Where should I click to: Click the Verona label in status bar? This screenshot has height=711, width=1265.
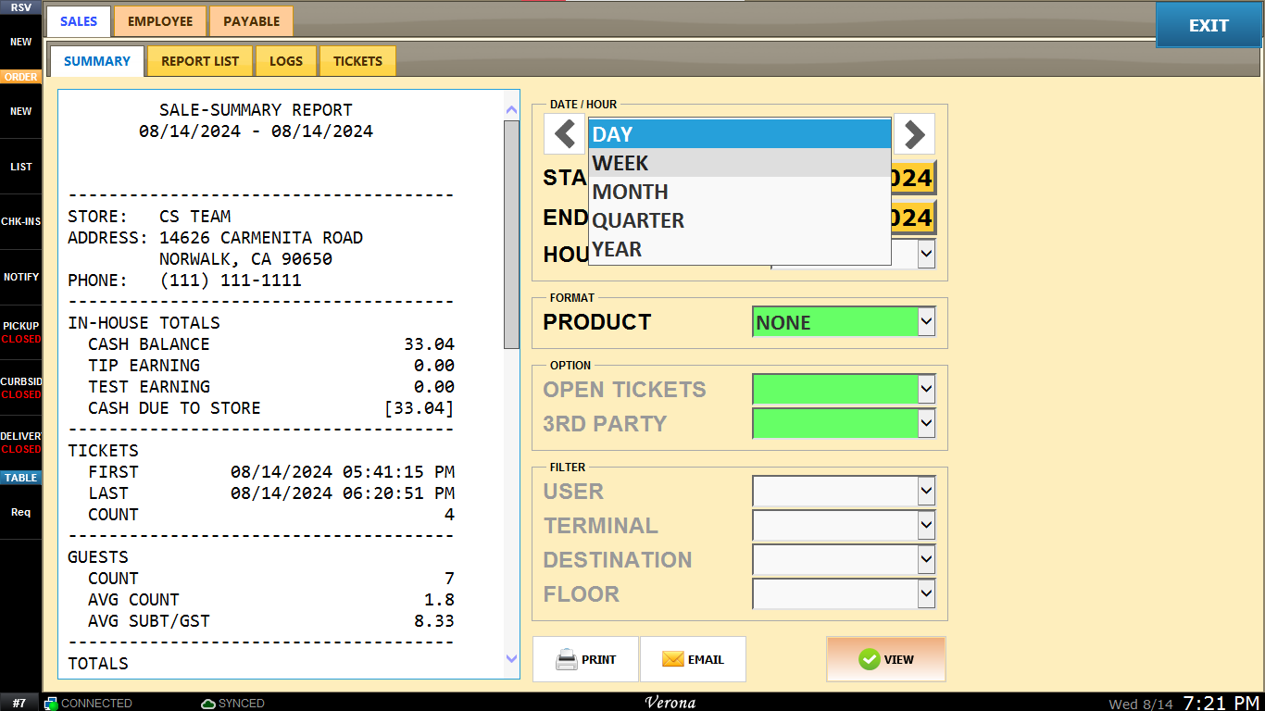tap(670, 703)
